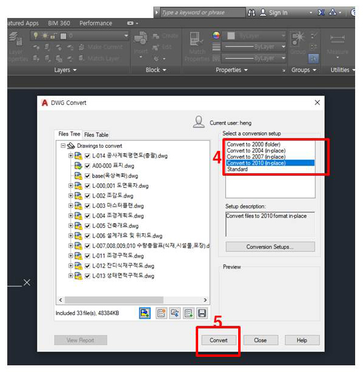Uncheck the L-002 조감도.dwg checkbox

tap(87, 196)
